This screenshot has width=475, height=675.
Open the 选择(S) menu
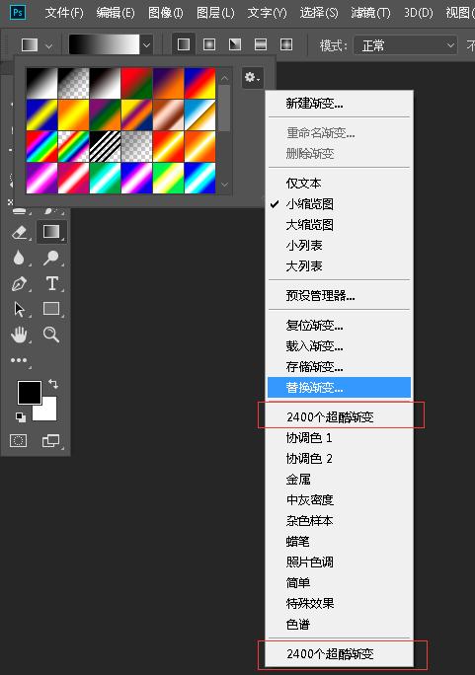319,13
